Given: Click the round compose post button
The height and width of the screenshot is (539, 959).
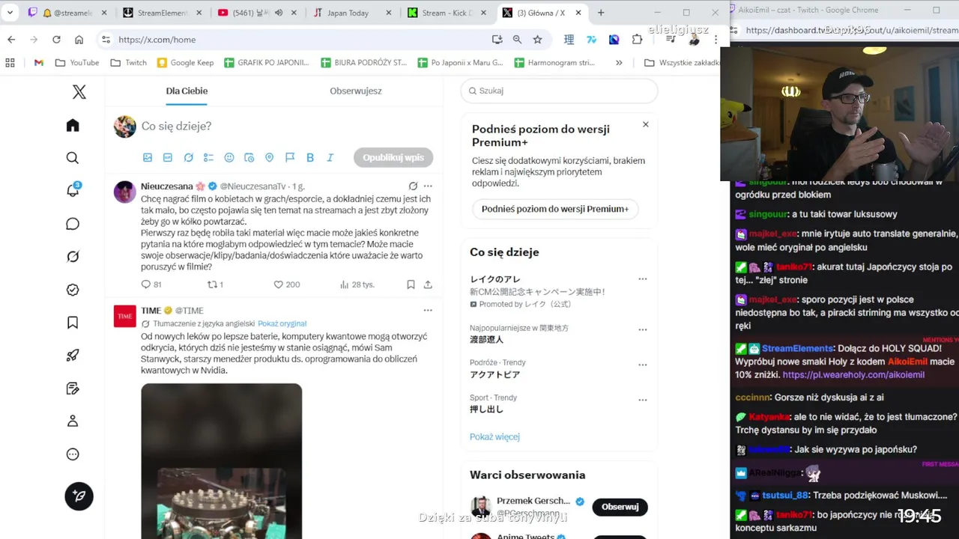Looking at the screenshot, I should pyautogui.click(x=79, y=496).
